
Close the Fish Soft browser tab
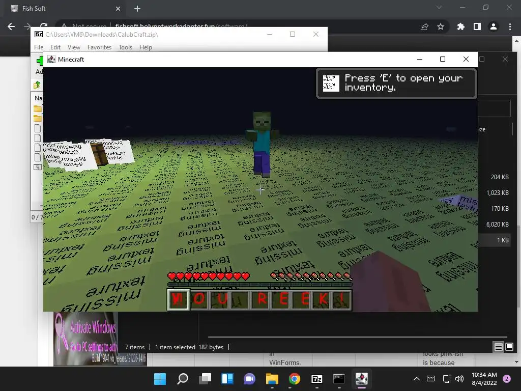(118, 9)
